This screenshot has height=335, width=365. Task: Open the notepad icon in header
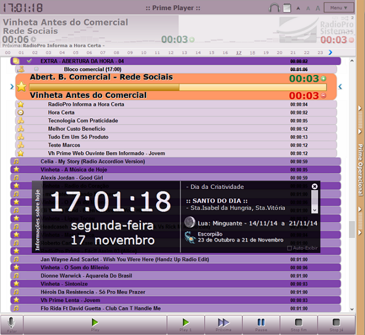pyautogui.click(x=287, y=8)
